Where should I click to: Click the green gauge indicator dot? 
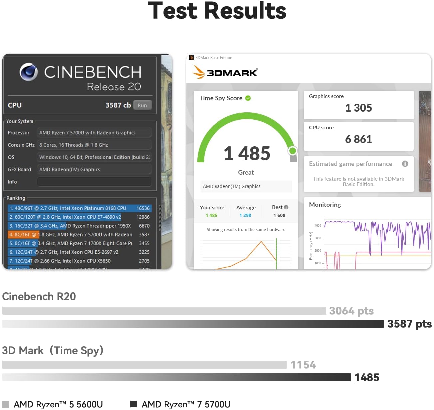(293, 151)
